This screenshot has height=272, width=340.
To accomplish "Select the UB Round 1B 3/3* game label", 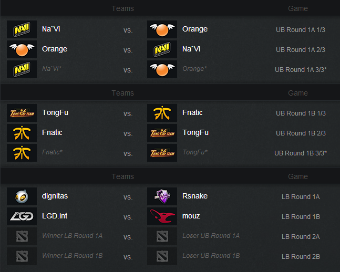I will tap(301, 153).
